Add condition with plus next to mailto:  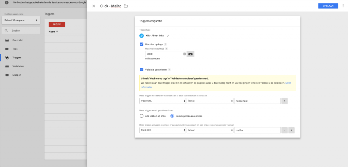pyautogui.click(x=291, y=130)
